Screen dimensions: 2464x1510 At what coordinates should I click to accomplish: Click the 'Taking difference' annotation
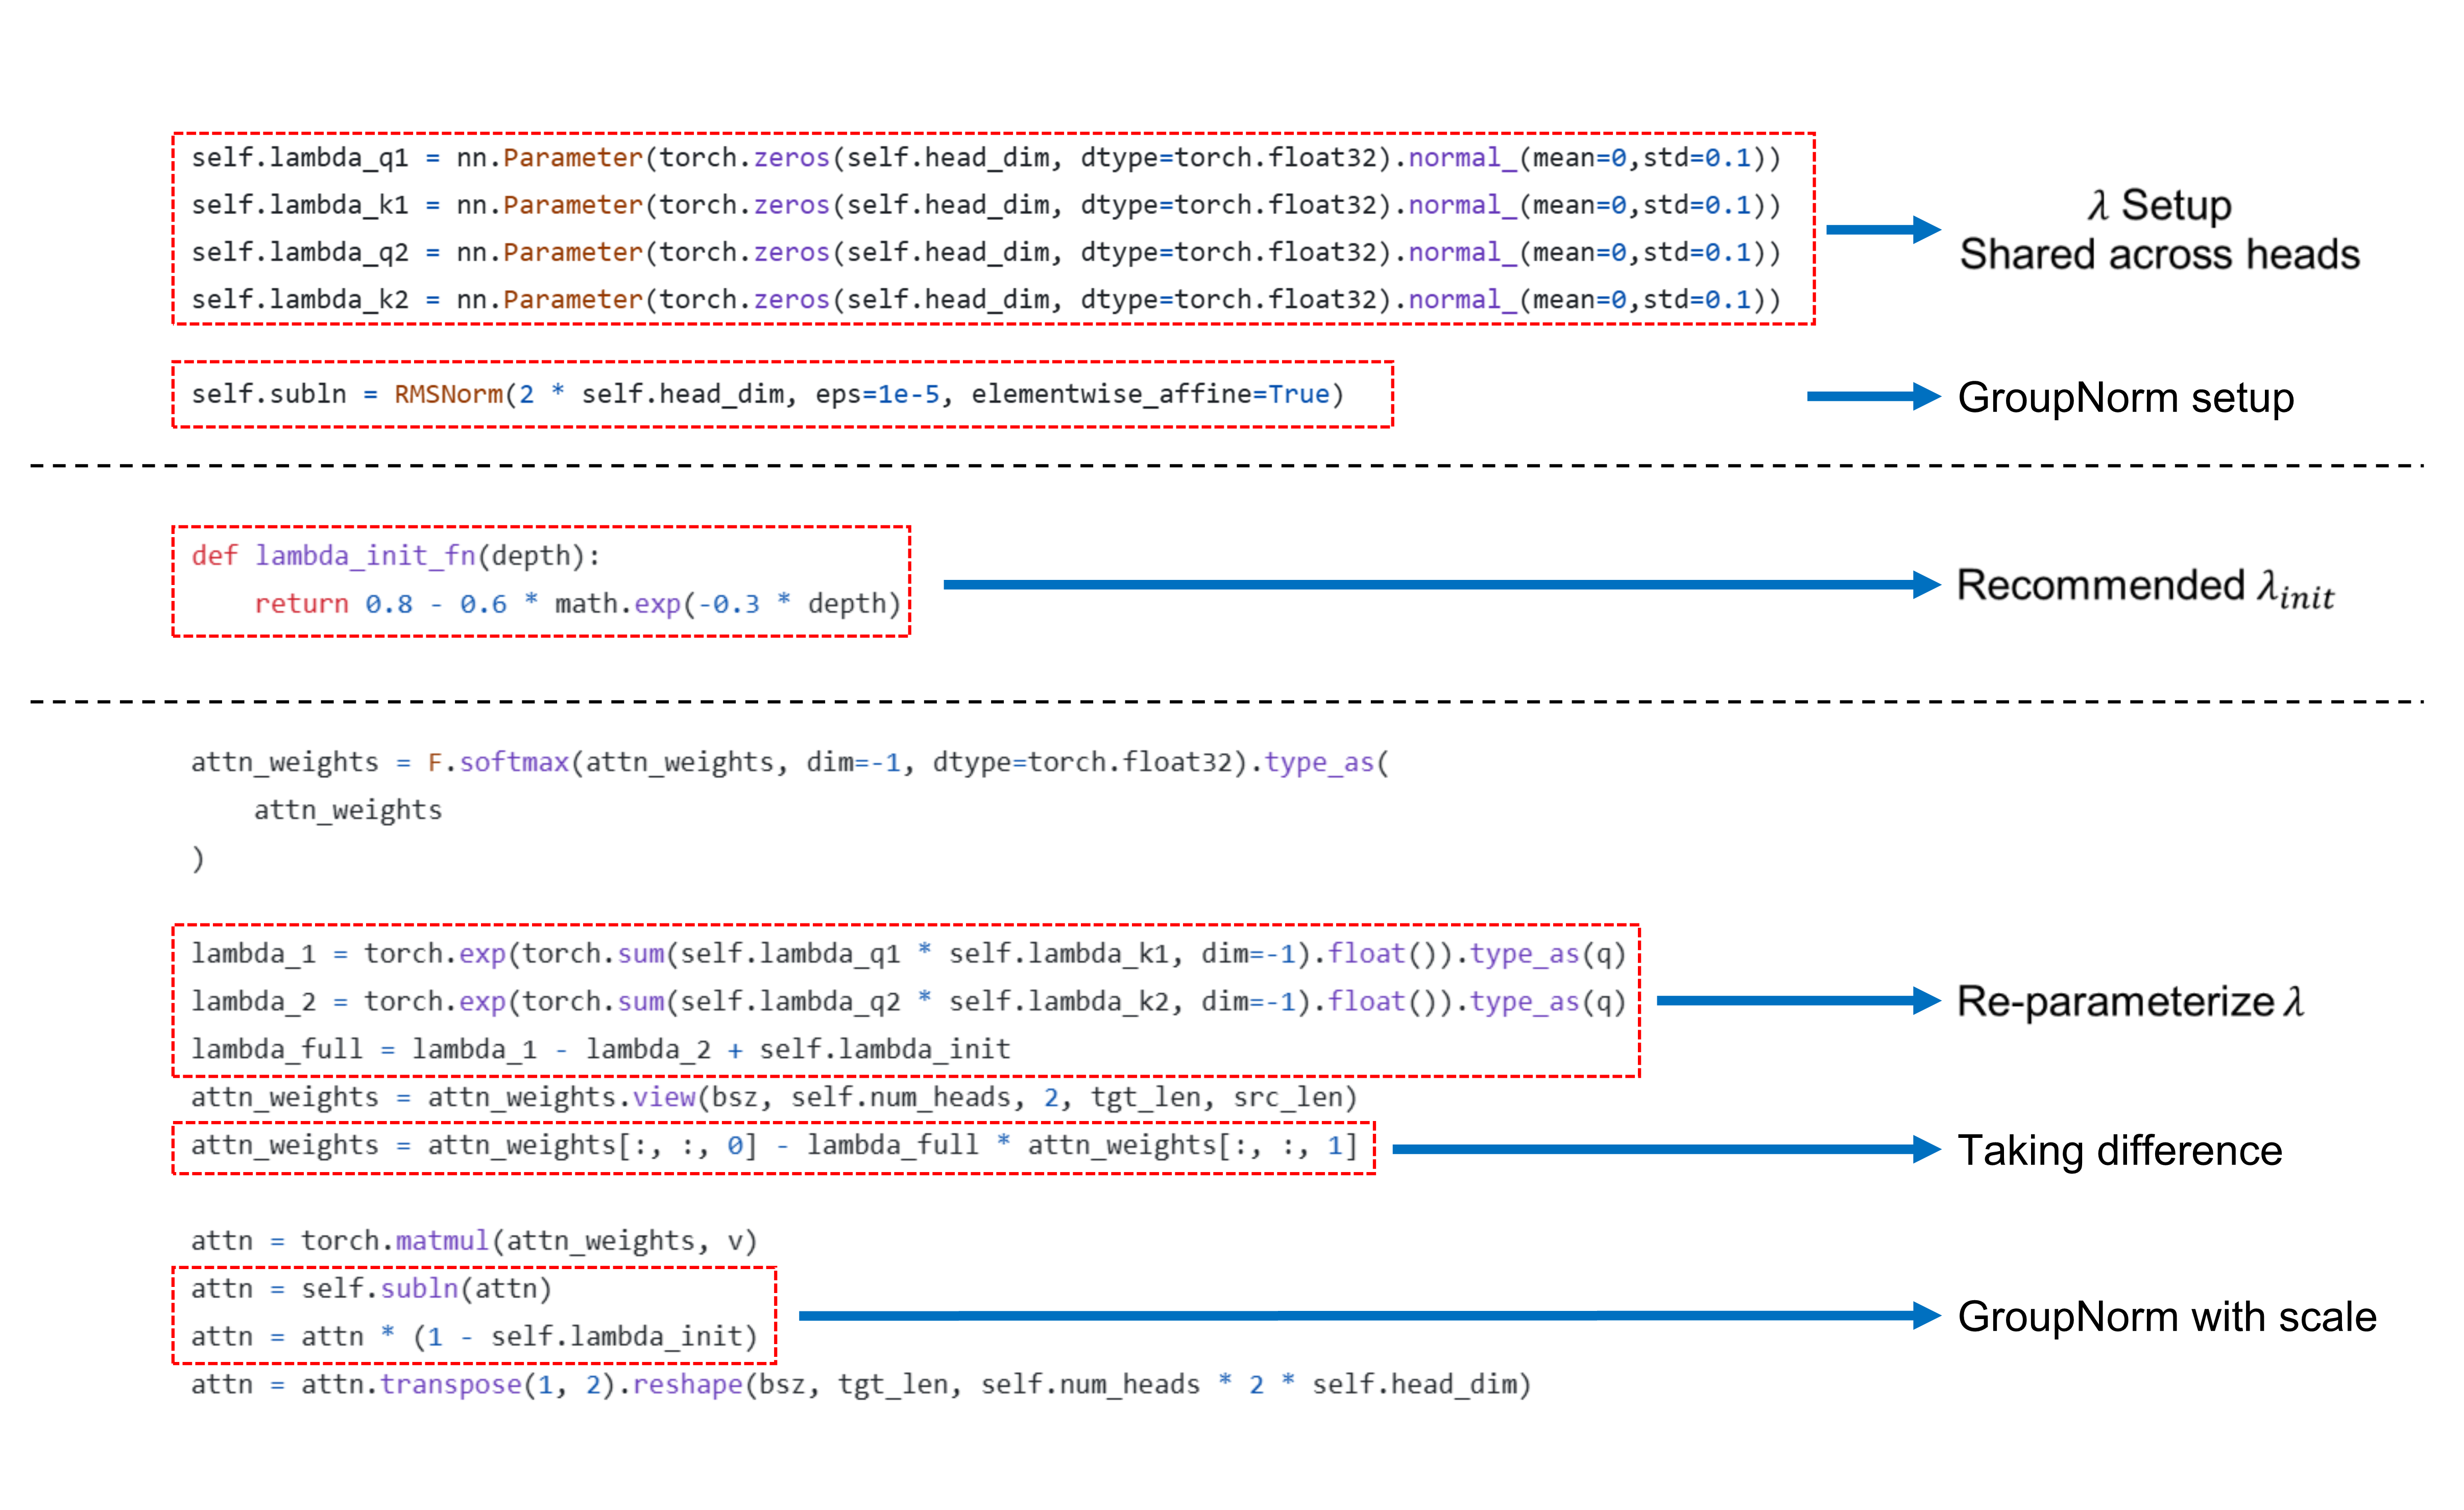click(x=2119, y=1151)
